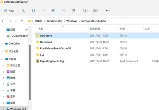
Task: Click the Text Document type cell
Action: 129,61
